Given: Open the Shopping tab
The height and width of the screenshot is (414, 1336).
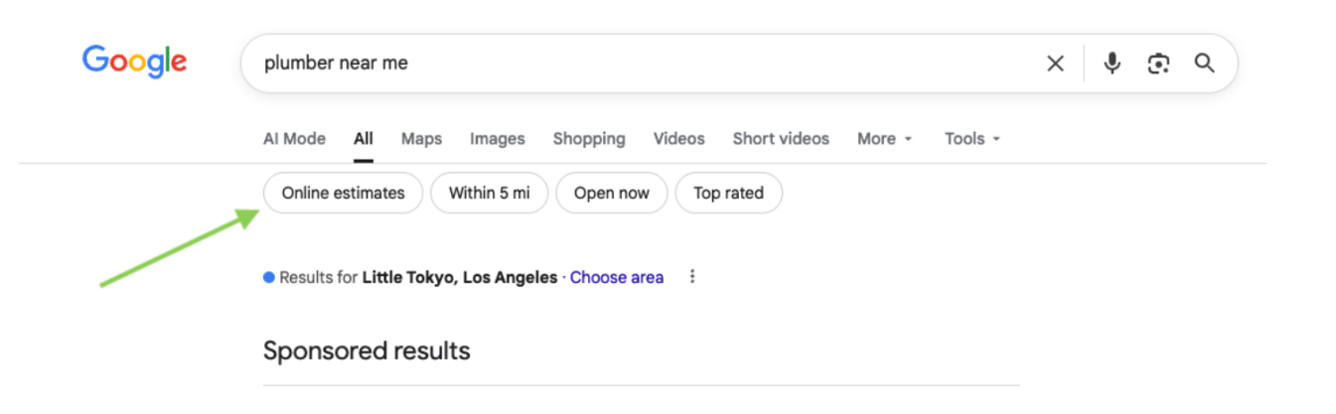Looking at the screenshot, I should coord(589,139).
